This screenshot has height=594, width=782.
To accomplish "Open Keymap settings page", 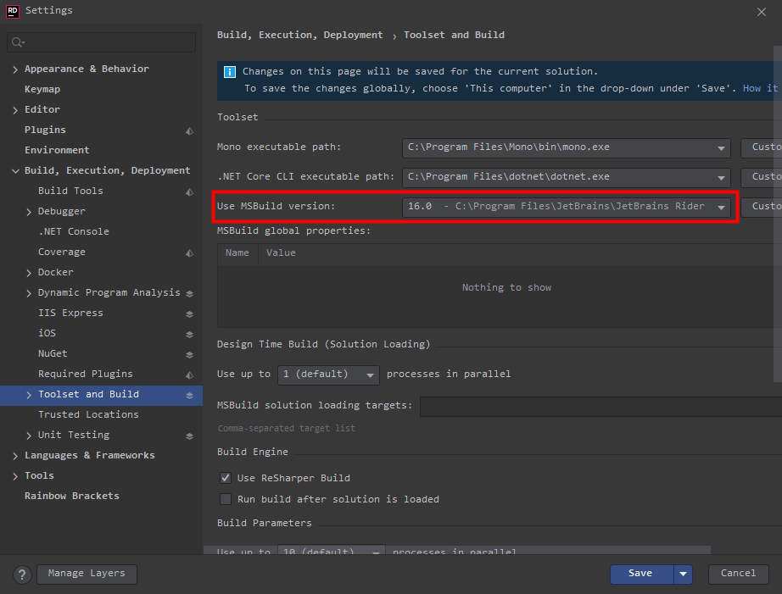I will coord(42,89).
